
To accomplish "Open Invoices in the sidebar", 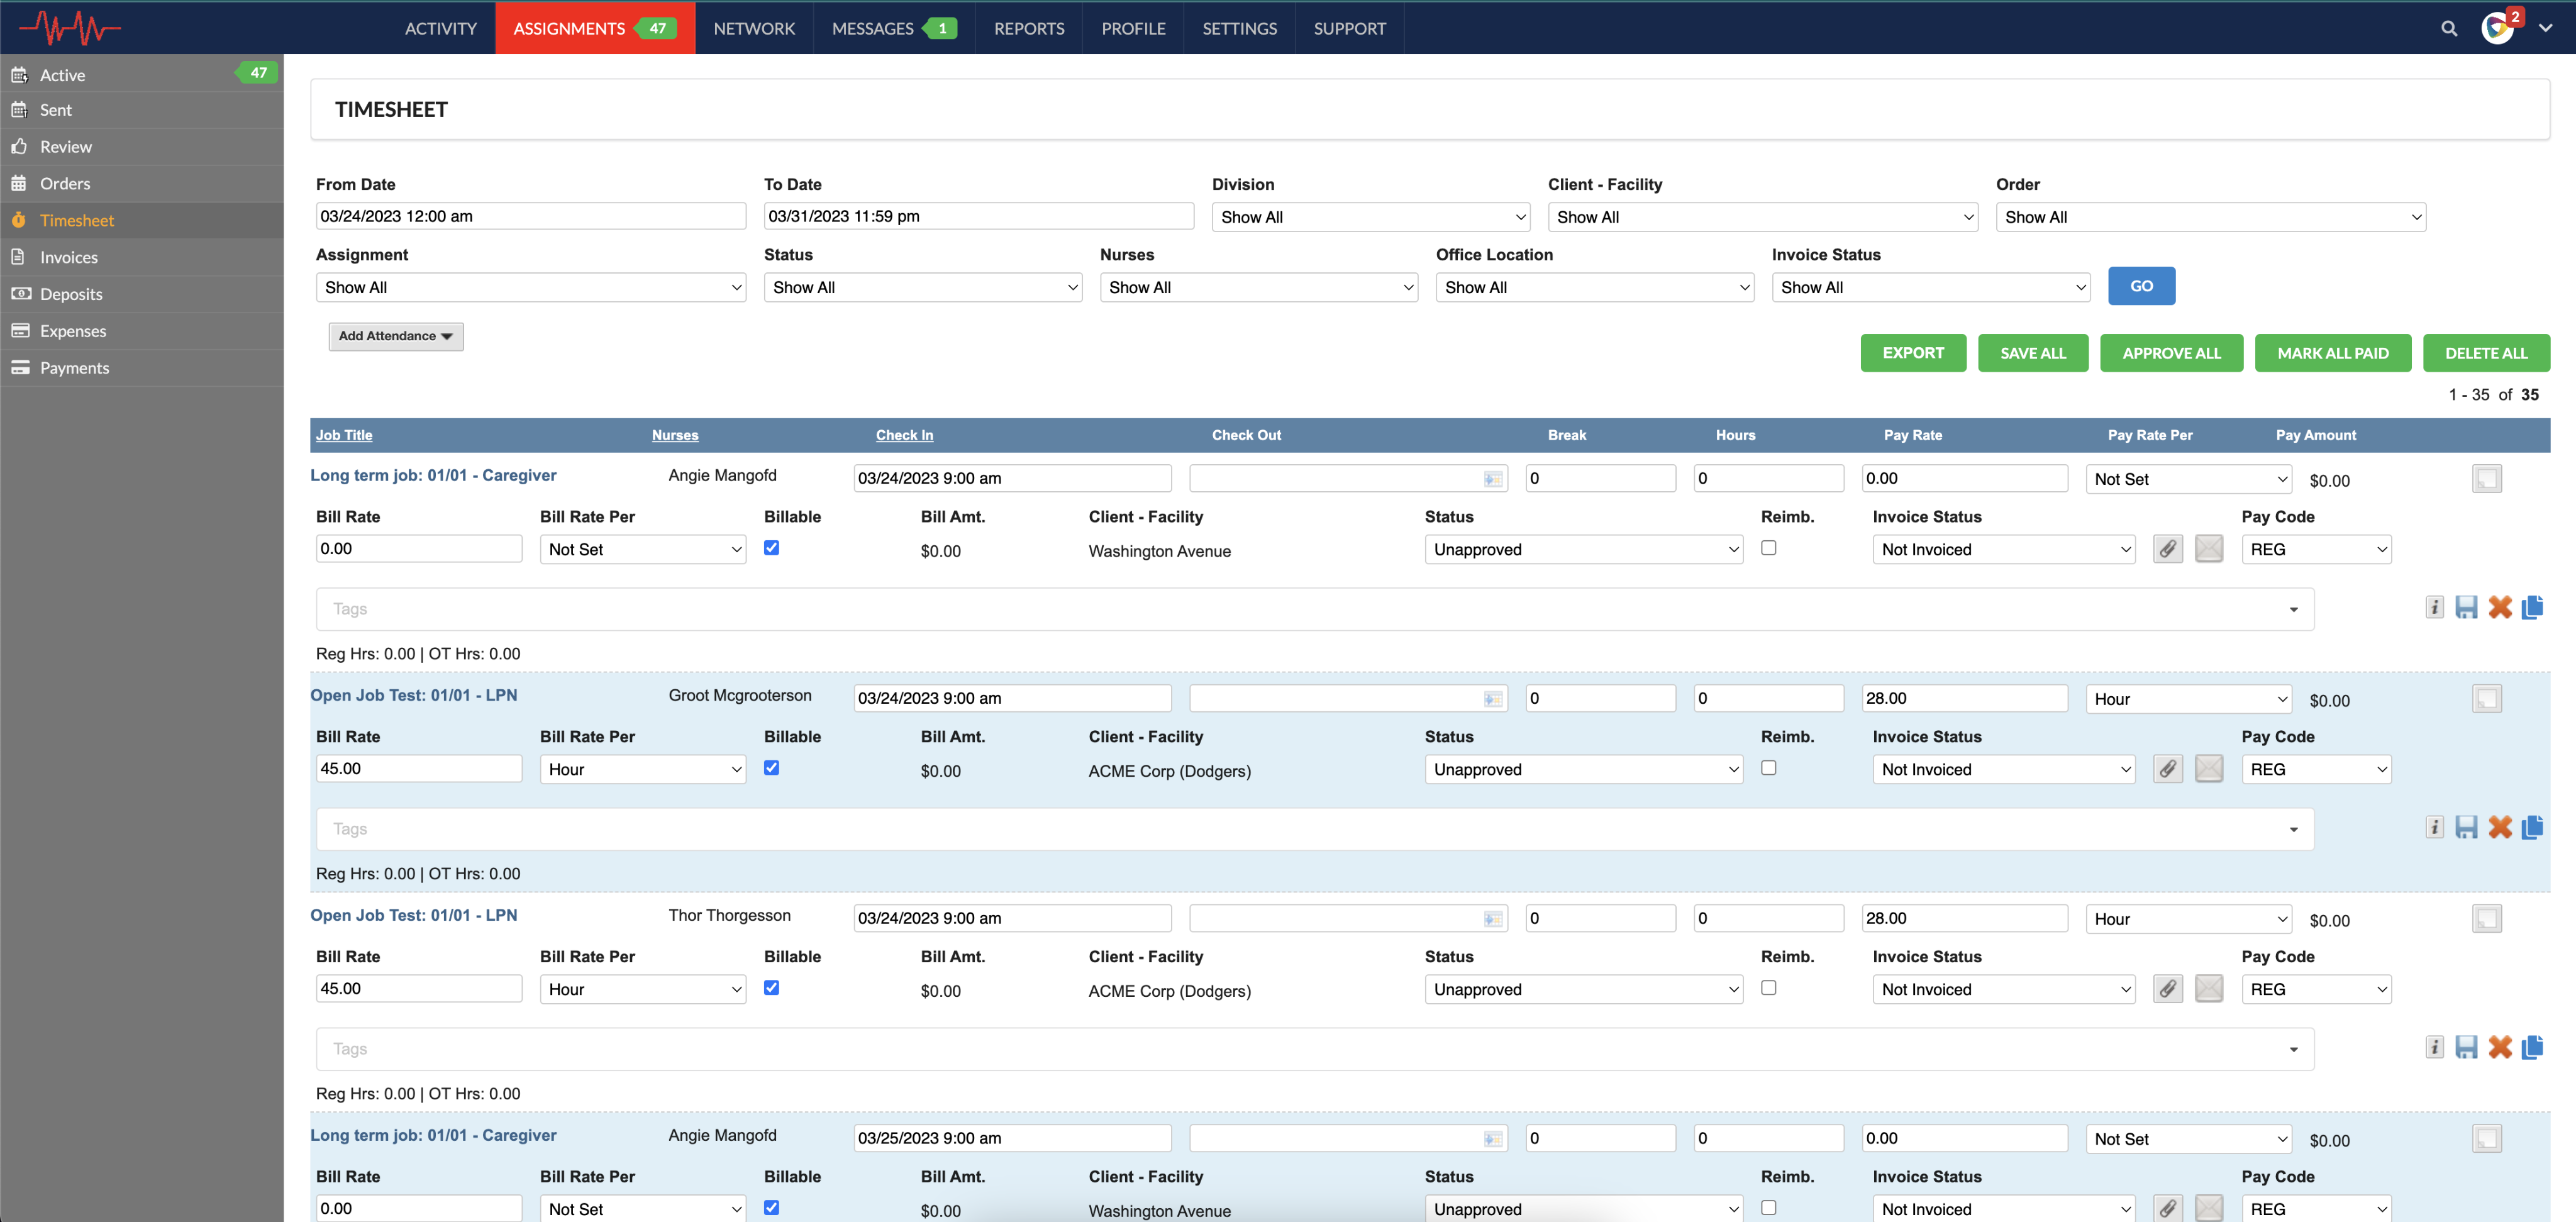I will (x=141, y=257).
